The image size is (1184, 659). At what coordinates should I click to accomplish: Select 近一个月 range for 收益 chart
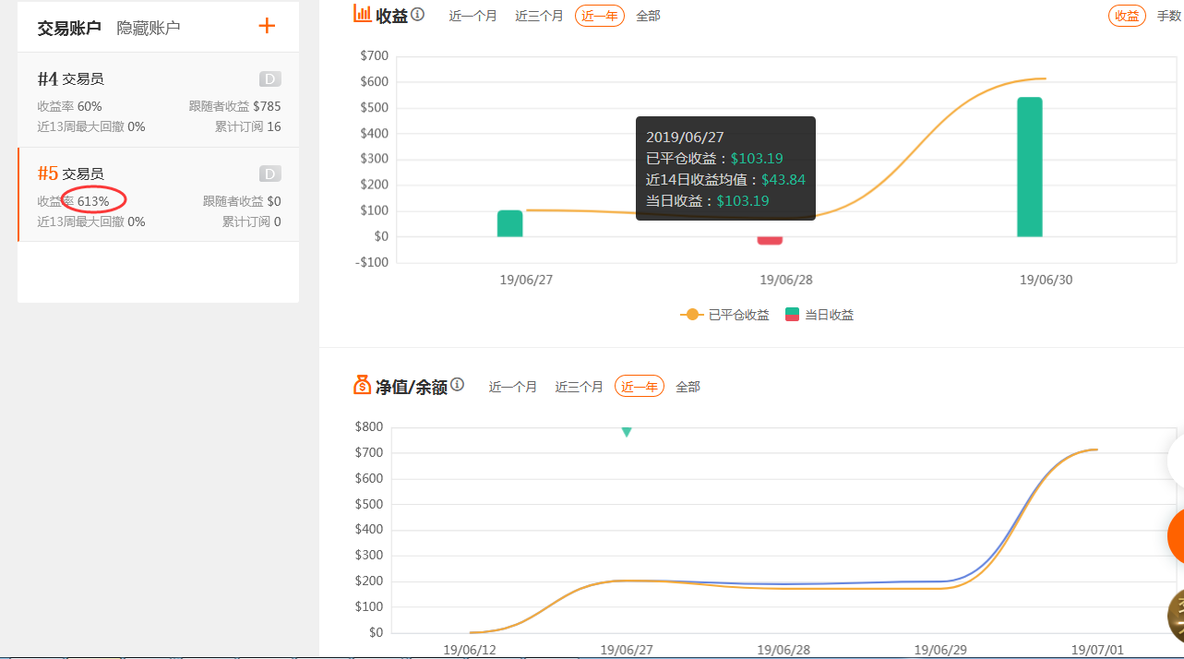pyautogui.click(x=473, y=16)
